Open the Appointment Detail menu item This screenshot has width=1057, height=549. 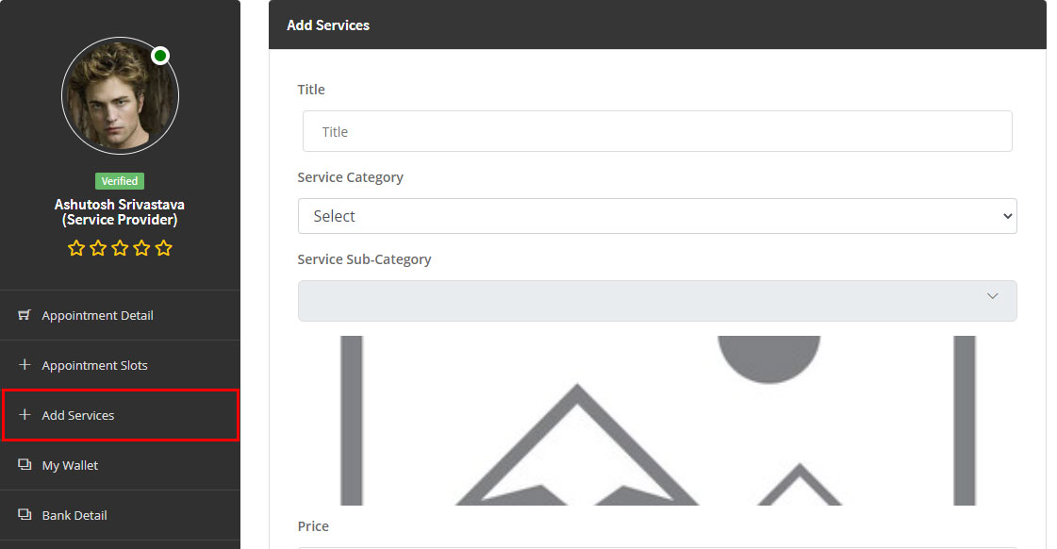click(x=97, y=315)
